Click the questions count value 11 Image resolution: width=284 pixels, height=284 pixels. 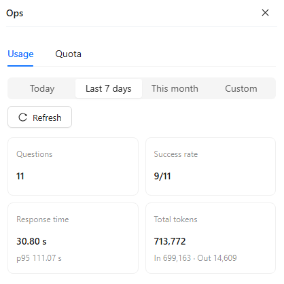(x=20, y=176)
